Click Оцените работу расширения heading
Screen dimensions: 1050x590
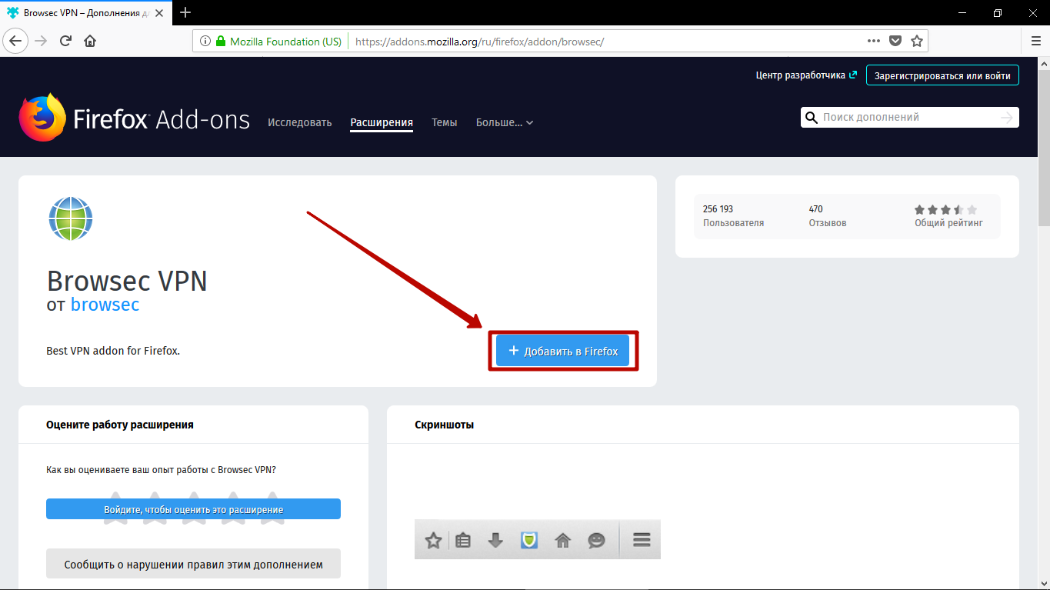[x=120, y=425]
